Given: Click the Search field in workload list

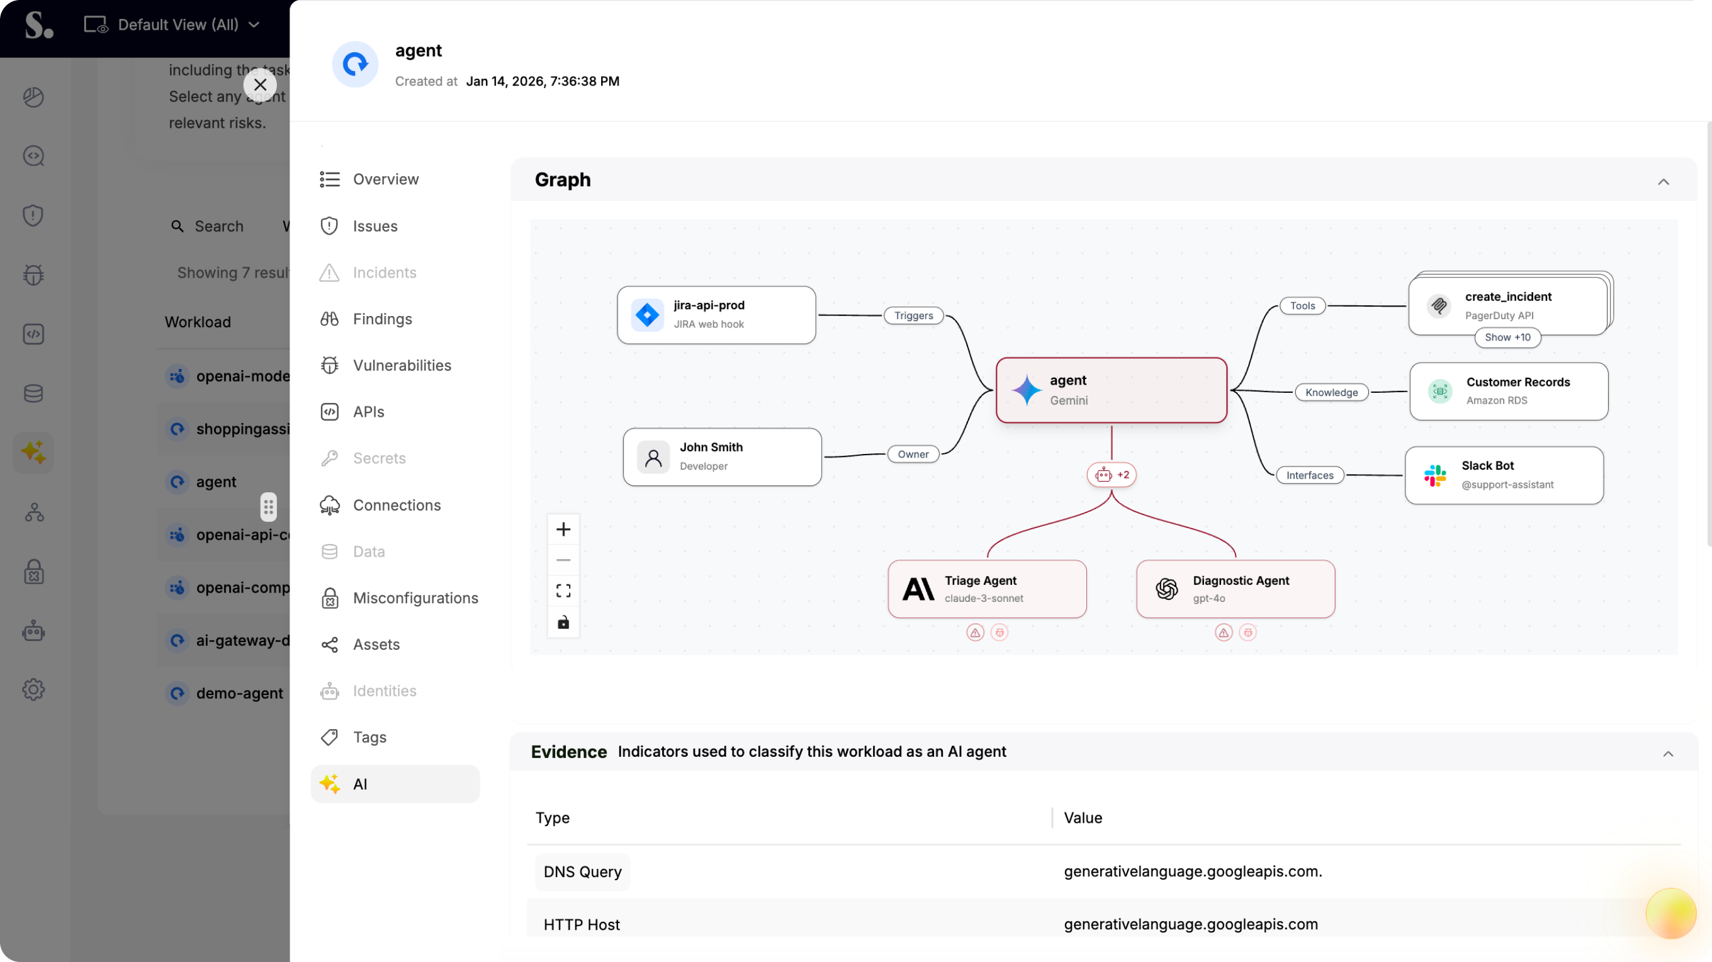Looking at the screenshot, I should click(x=218, y=226).
